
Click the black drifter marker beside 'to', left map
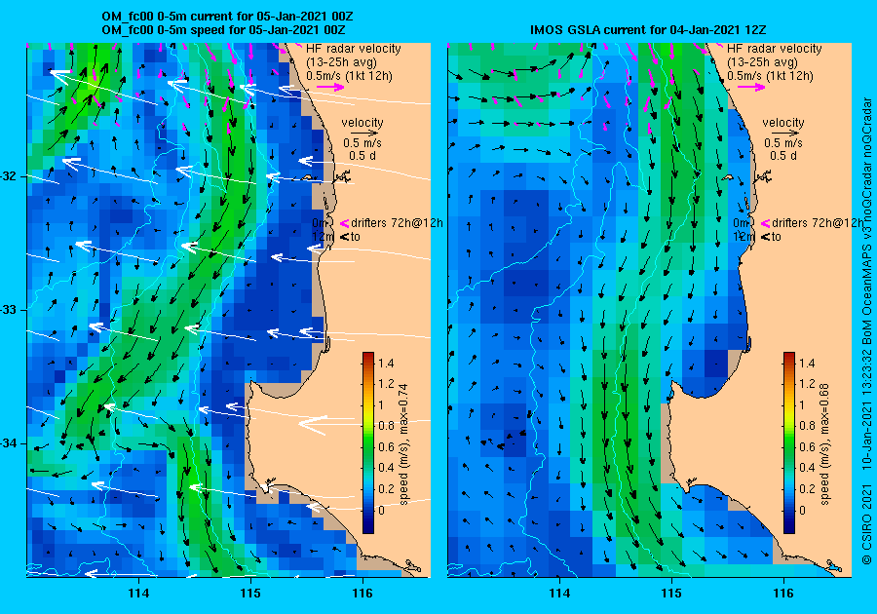click(x=344, y=237)
